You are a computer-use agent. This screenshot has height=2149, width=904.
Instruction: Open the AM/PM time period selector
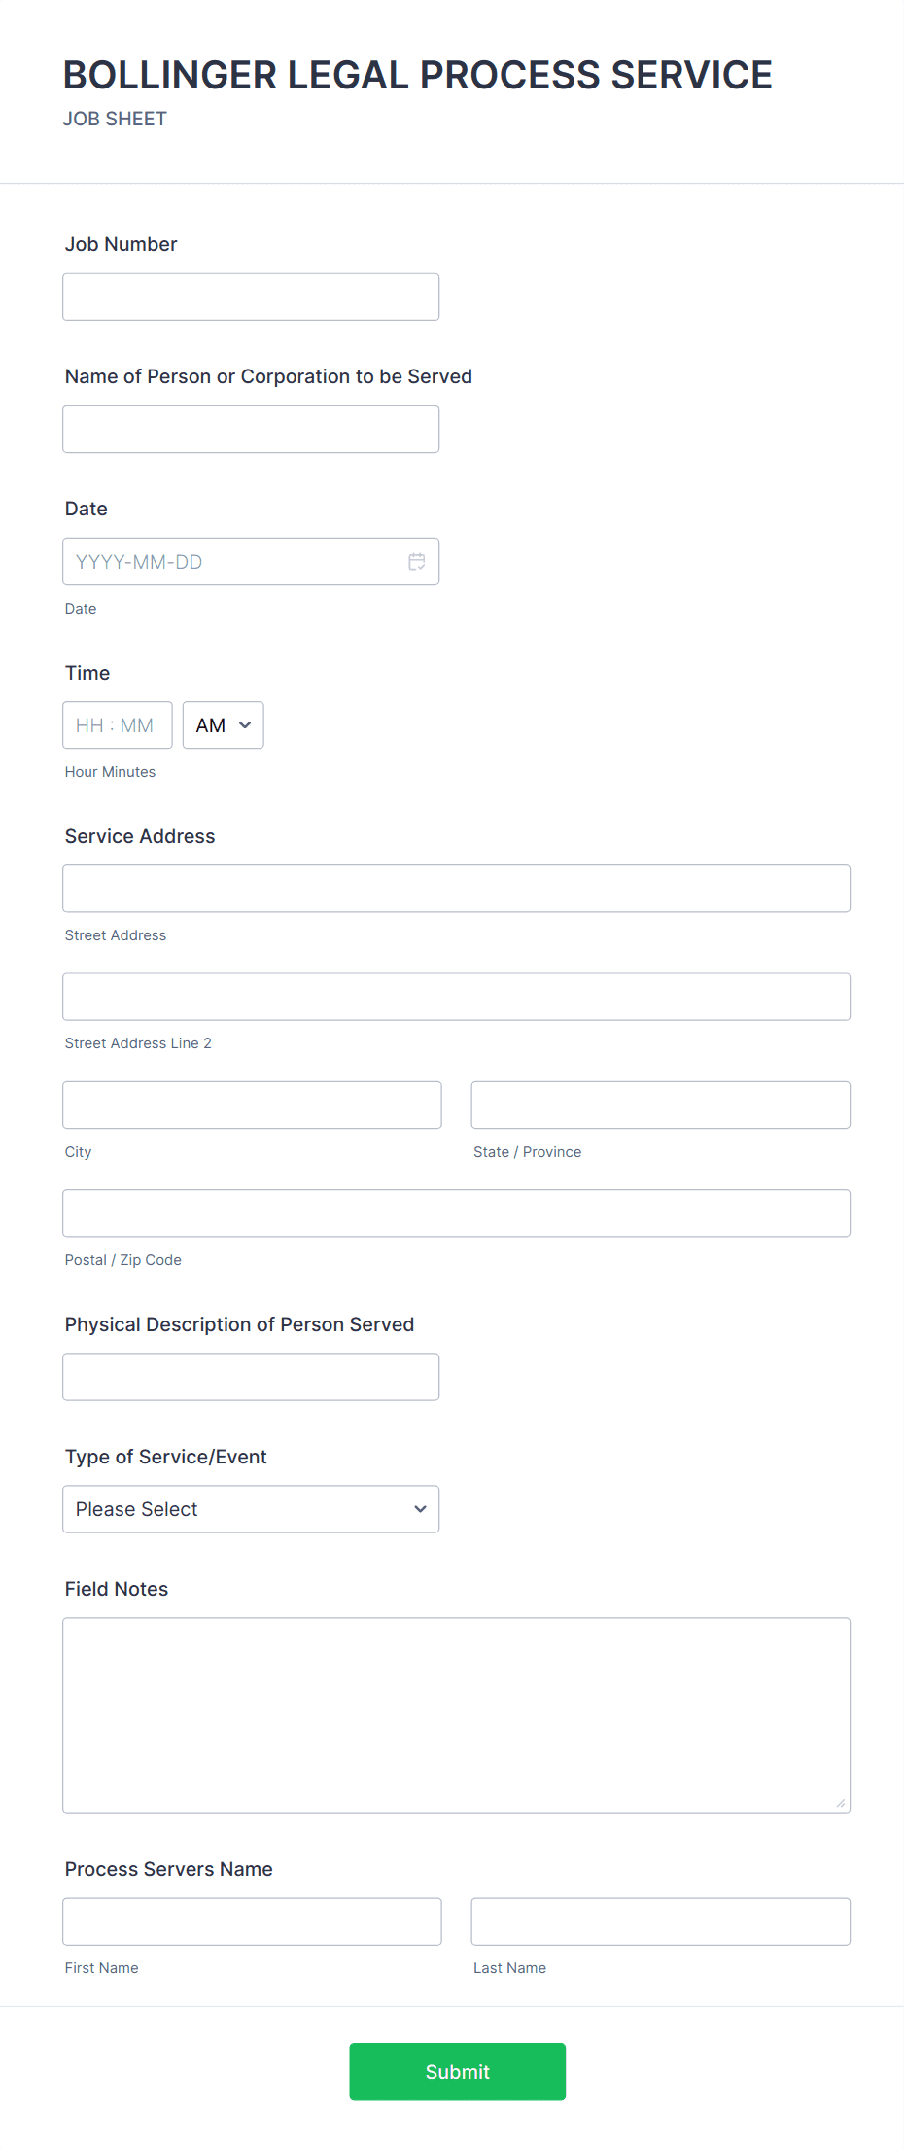pyautogui.click(x=223, y=724)
